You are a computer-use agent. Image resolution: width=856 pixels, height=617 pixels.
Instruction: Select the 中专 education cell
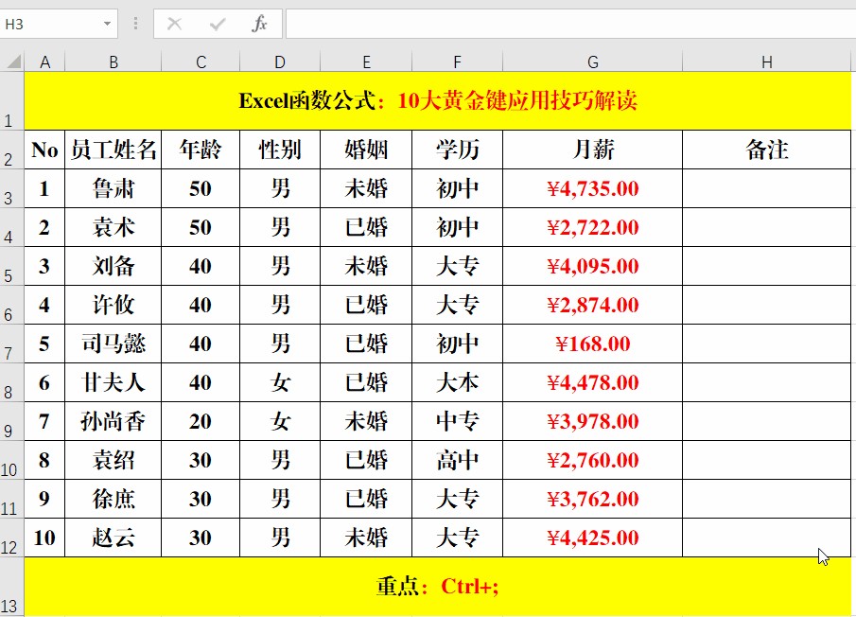457,421
